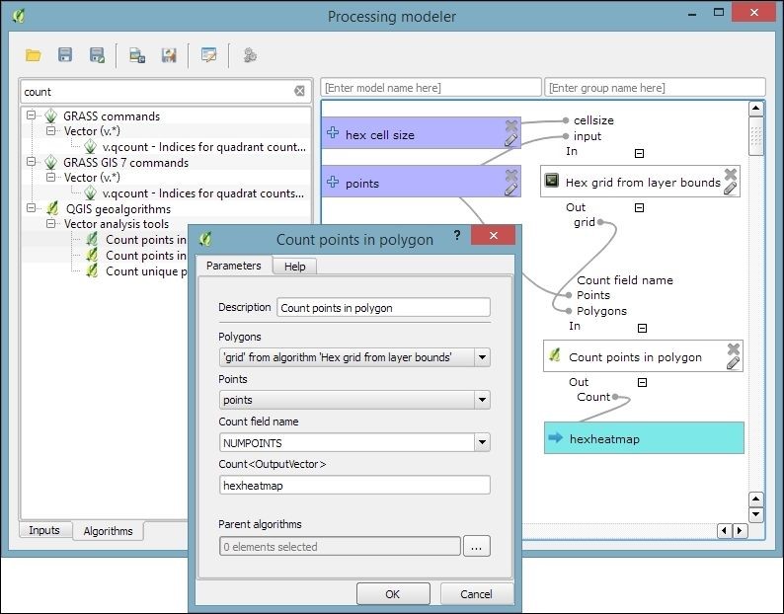The width and height of the screenshot is (784, 614).
Task: Switch to the Inputs tab
Action: tap(44, 531)
